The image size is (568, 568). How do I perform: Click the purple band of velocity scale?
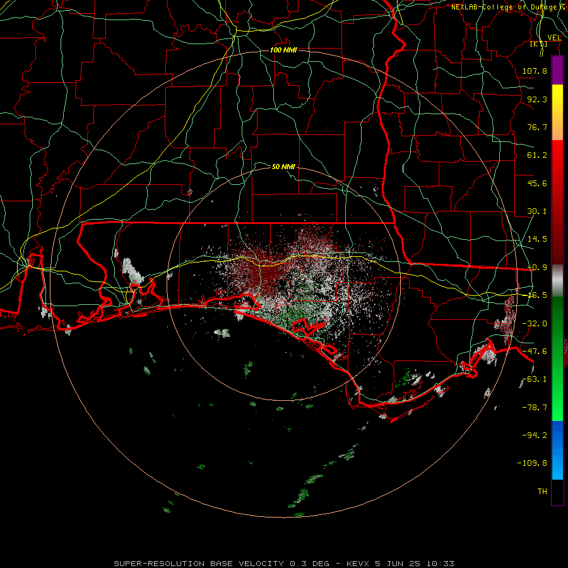click(x=557, y=71)
